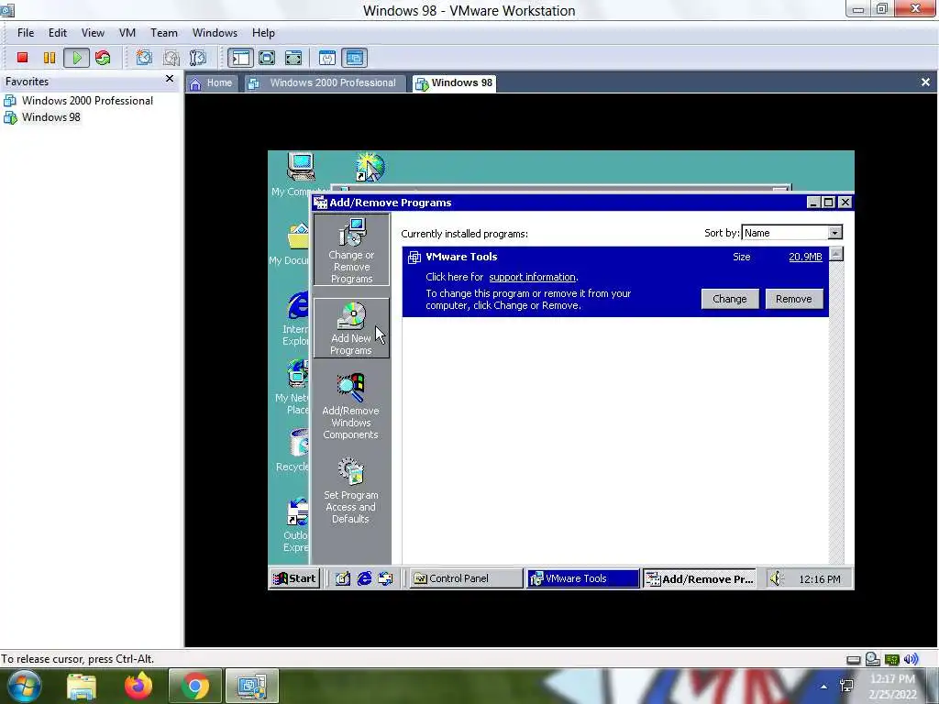Click the host Windows Start orb
This screenshot has width=939, height=704.
click(x=24, y=686)
